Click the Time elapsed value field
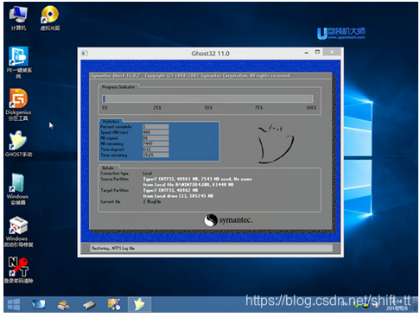 (x=156, y=149)
